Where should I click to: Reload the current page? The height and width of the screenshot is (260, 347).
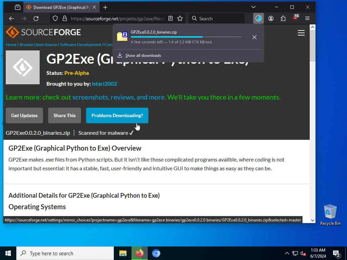click(36, 19)
